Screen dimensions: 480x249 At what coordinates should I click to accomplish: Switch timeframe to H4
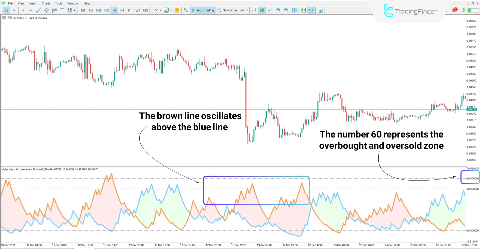(122, 10)
